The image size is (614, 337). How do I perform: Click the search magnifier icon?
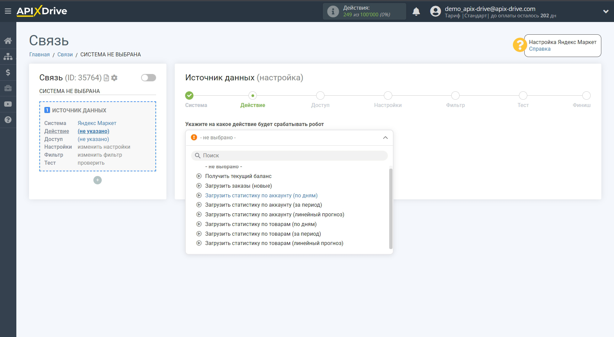[198, 156]
